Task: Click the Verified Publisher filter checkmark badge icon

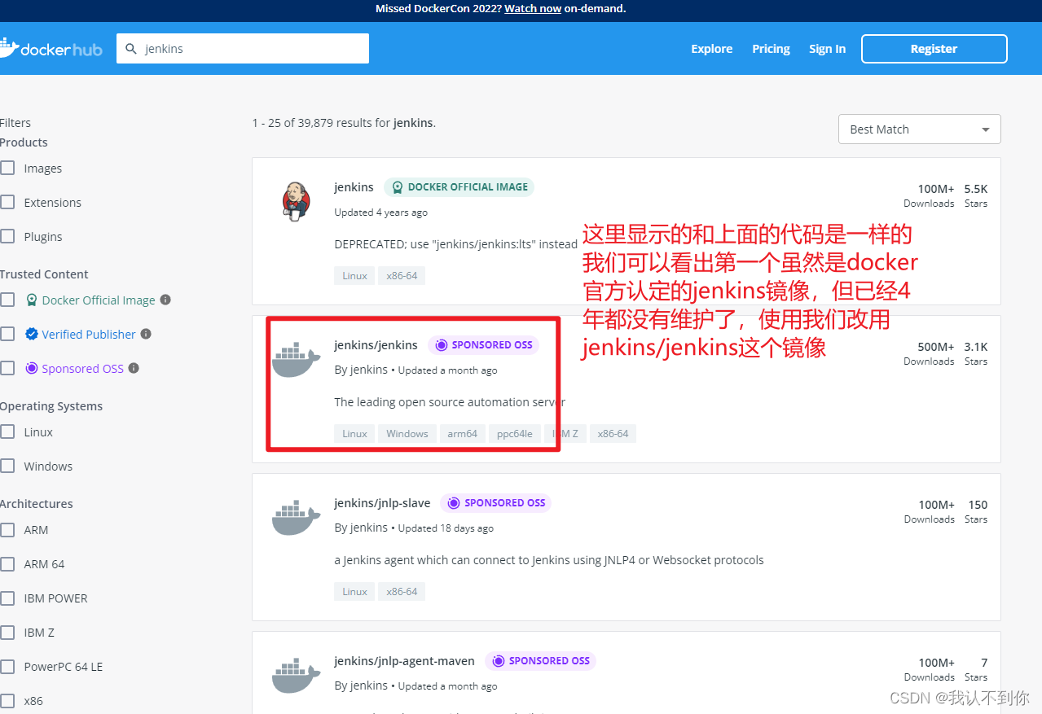Action: (x=32, y=334)
